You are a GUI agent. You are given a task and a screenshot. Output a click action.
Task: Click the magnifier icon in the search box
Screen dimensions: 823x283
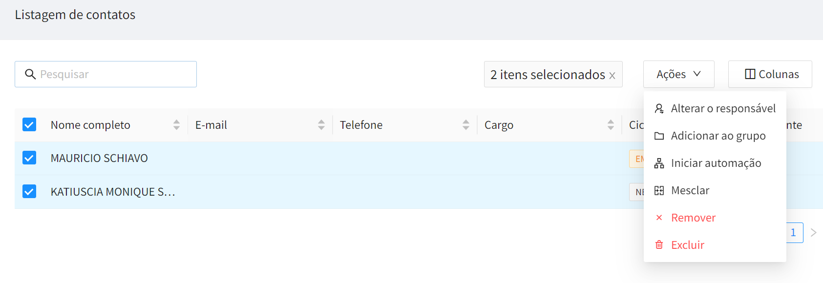click(30, 74)
